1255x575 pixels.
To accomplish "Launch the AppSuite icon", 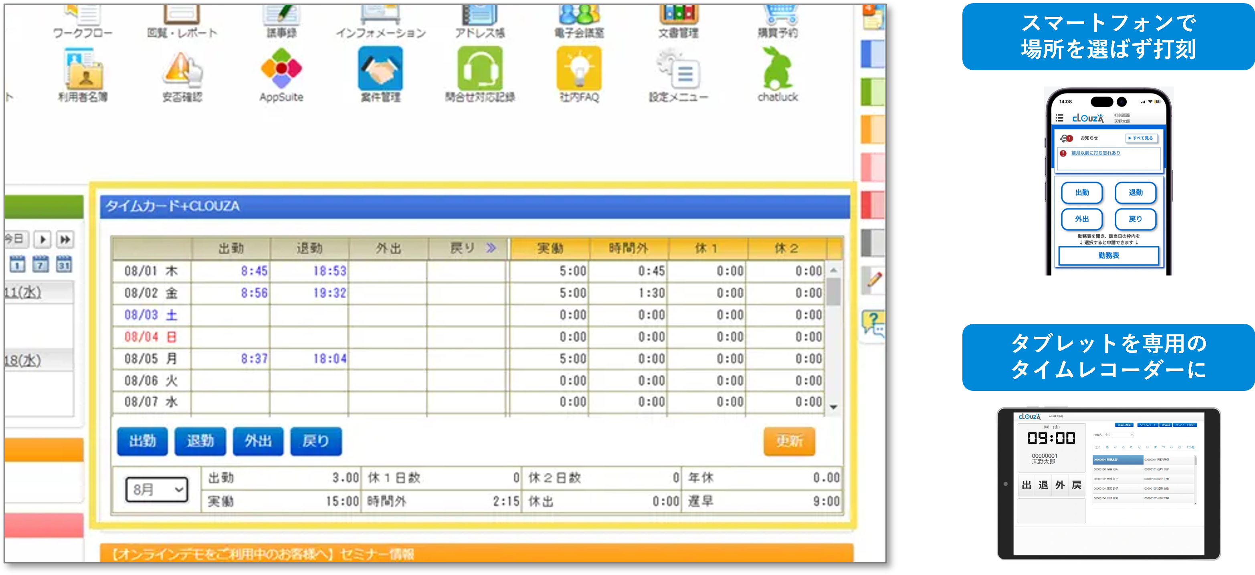I will pos(281,74).
